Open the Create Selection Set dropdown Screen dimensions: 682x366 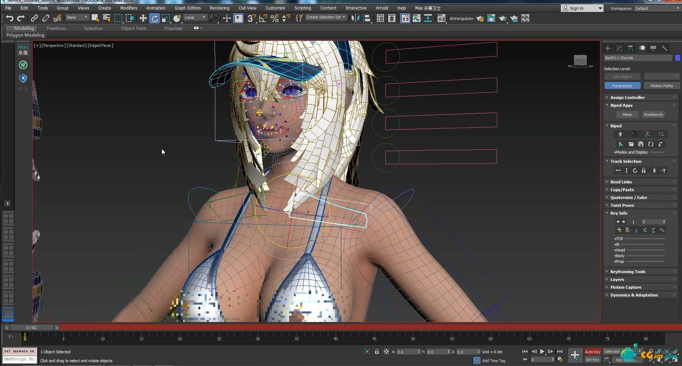point(326,17)
